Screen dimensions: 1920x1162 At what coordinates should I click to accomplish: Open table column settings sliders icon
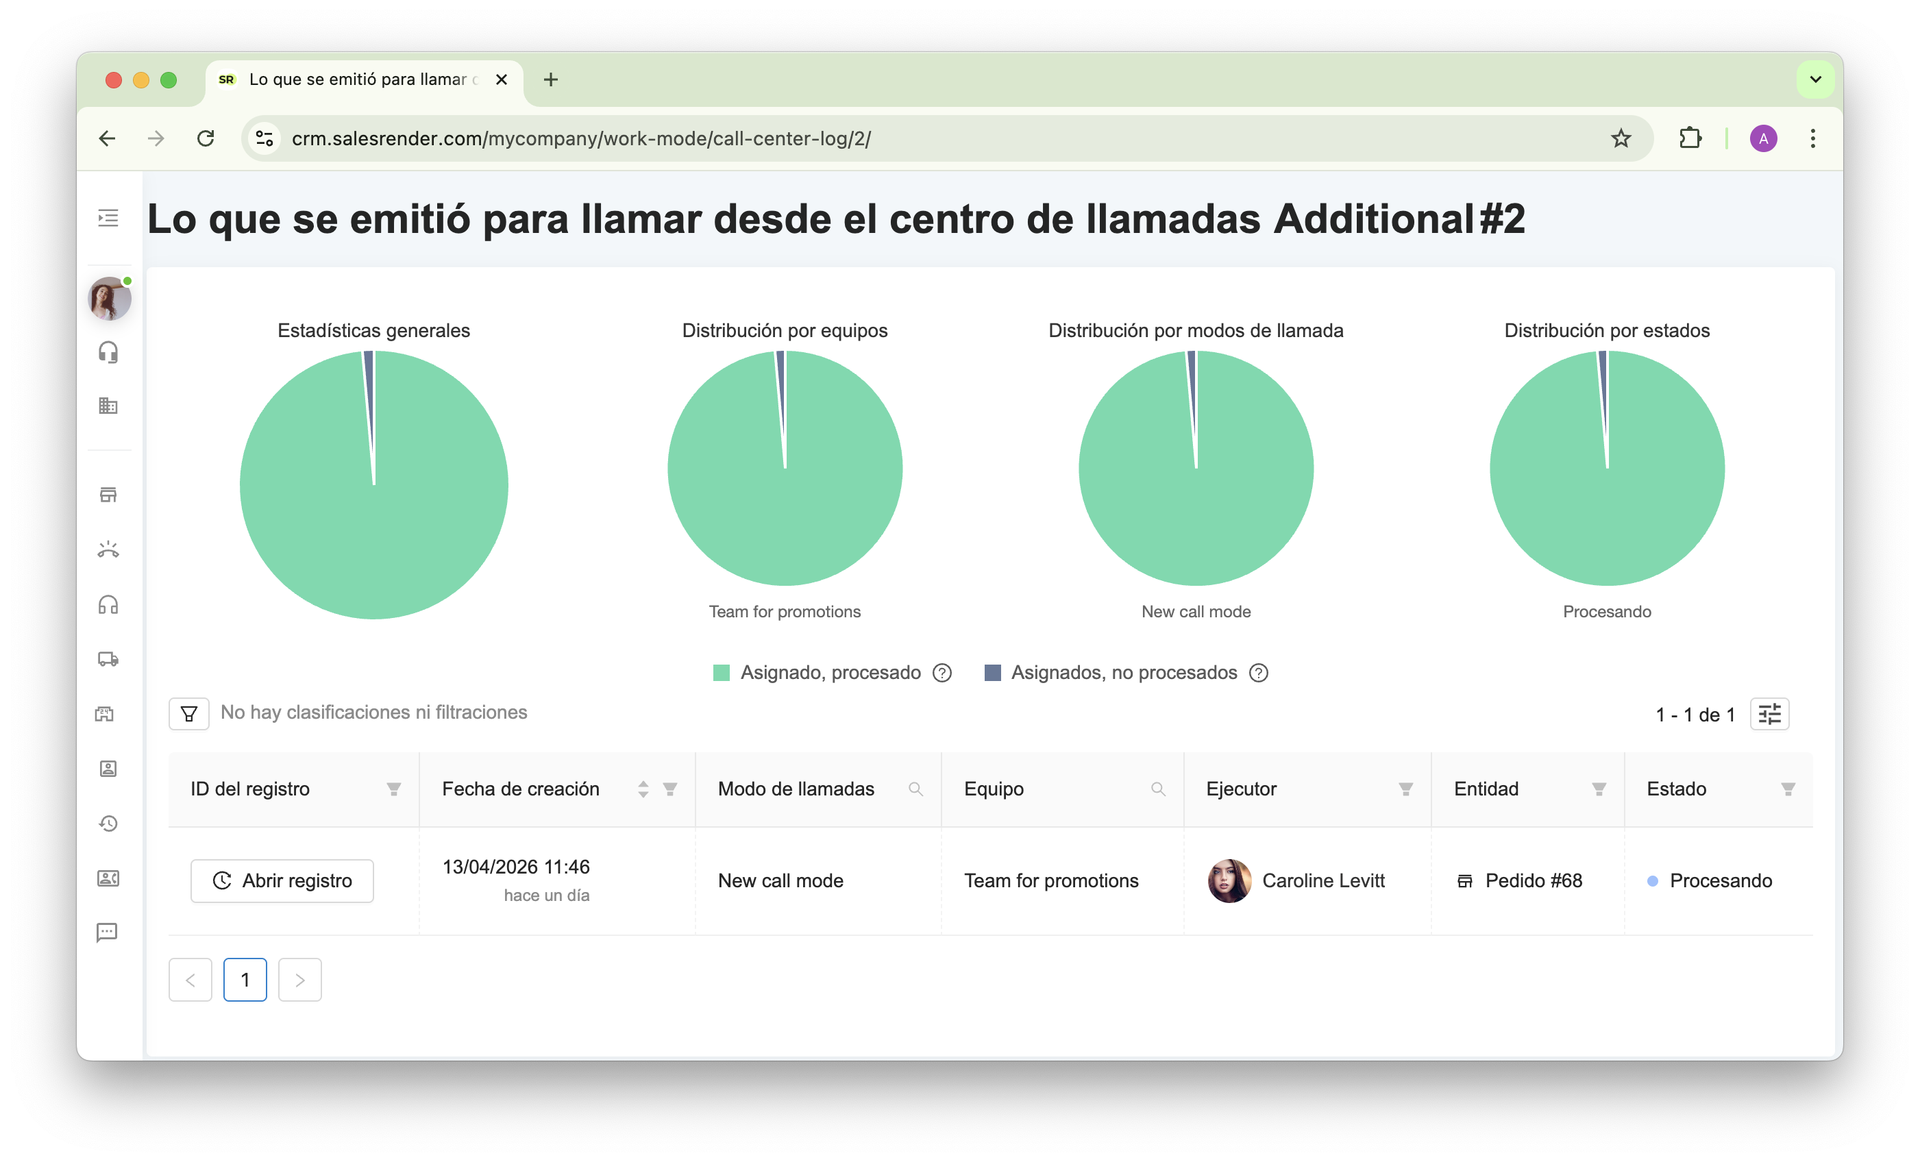(x=1770, y=714)
